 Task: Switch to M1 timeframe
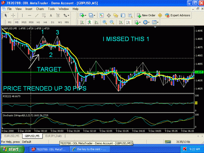point(9,22)
